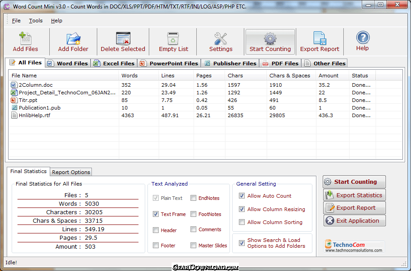Open Help via the toolbar question mark
Image resolution: width=411 pixels, height=271 pixels.
pyautogui.click(x=363, y=38)
